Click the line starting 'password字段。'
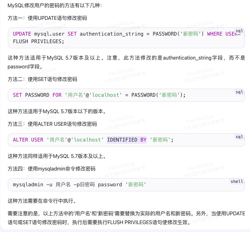The width and height of the screenshot is (250, 232). click(26, 67)
